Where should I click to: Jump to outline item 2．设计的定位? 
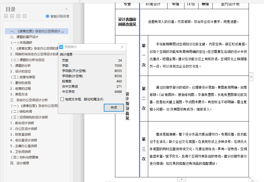point(20,71)
